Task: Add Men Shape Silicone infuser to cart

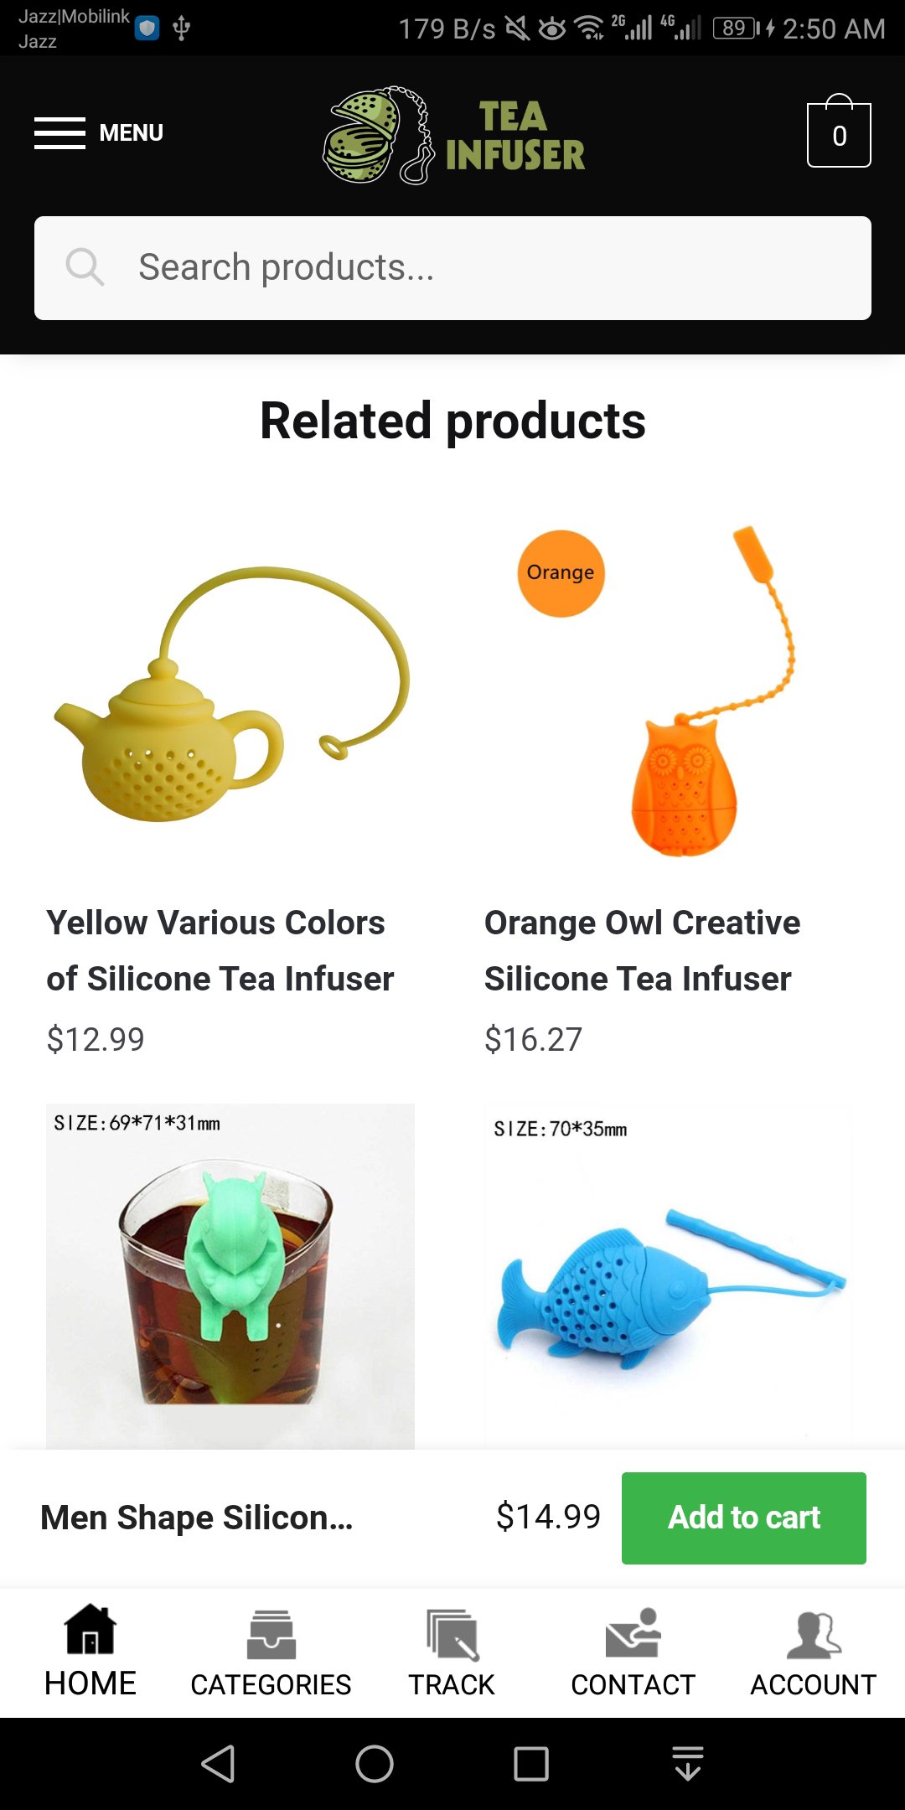Action: click(x=744, y=1518)
